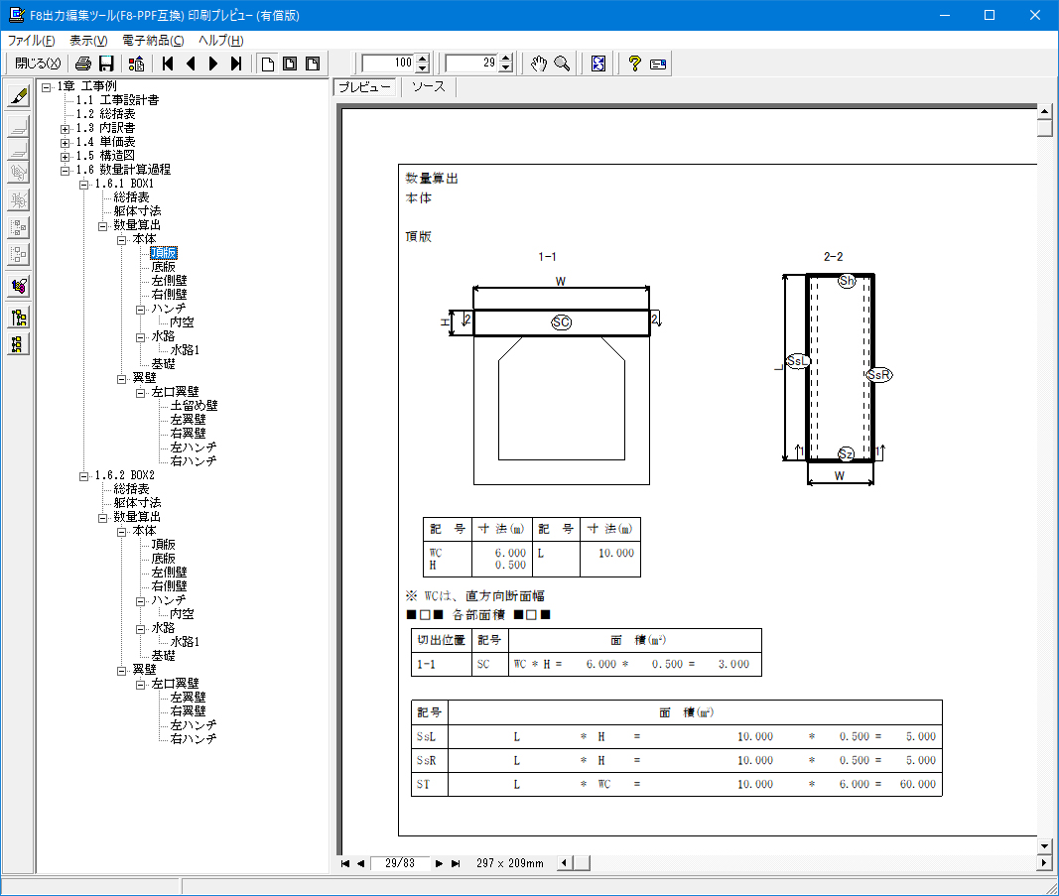
Task: Click the yellow tree structure sidebar icon
Action: tap(19, 318)
